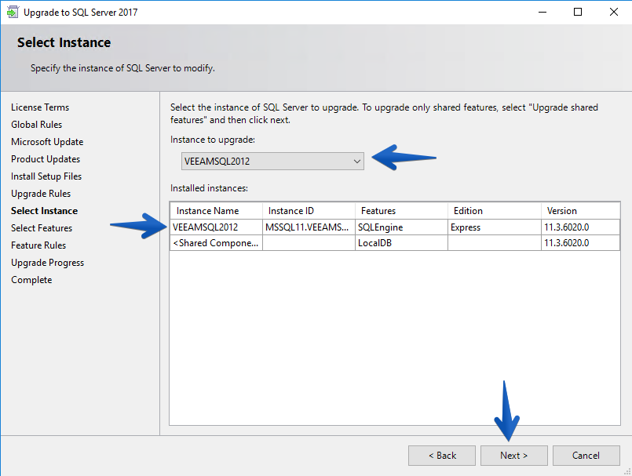
Task: Click the SQLEngine features cell
Action: click(x=401, y=227)
